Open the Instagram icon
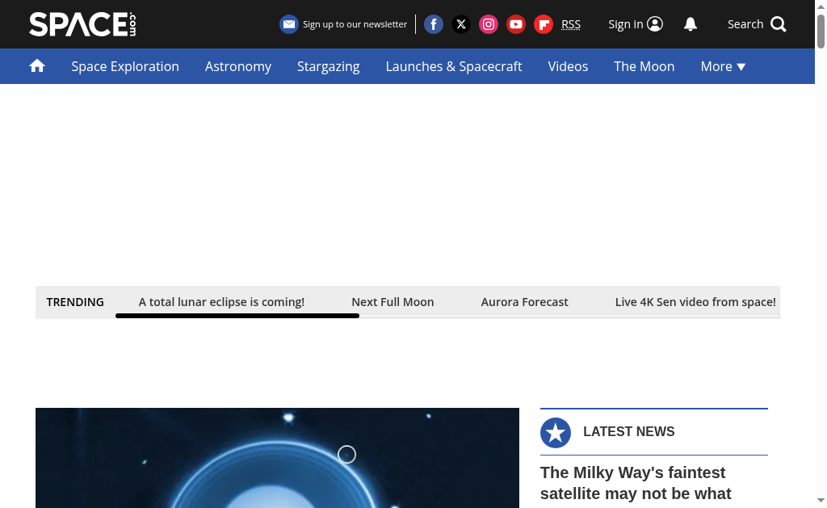The width and height of the screenshot is (827, 508). pyautogui.click(x=489, y=24)
